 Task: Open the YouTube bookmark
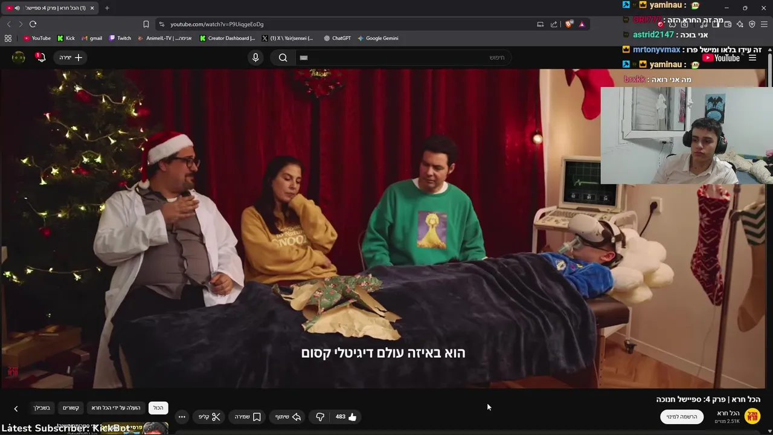[x=37, y=38]
